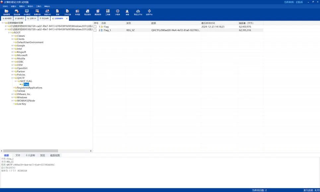Image resolution: width=320 pixels, height=192 pixels.
Task: Open the 数据恢复 tool
Action: click(37, 12)
